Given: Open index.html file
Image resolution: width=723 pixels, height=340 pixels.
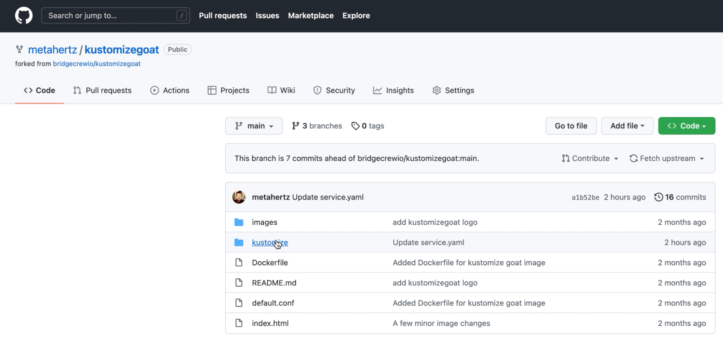Looking at the screenshot, I should click(x=270, y=323).
